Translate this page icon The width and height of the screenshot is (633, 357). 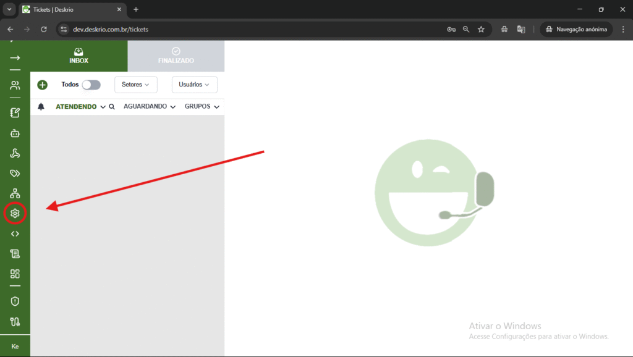[x=521, y=30]
